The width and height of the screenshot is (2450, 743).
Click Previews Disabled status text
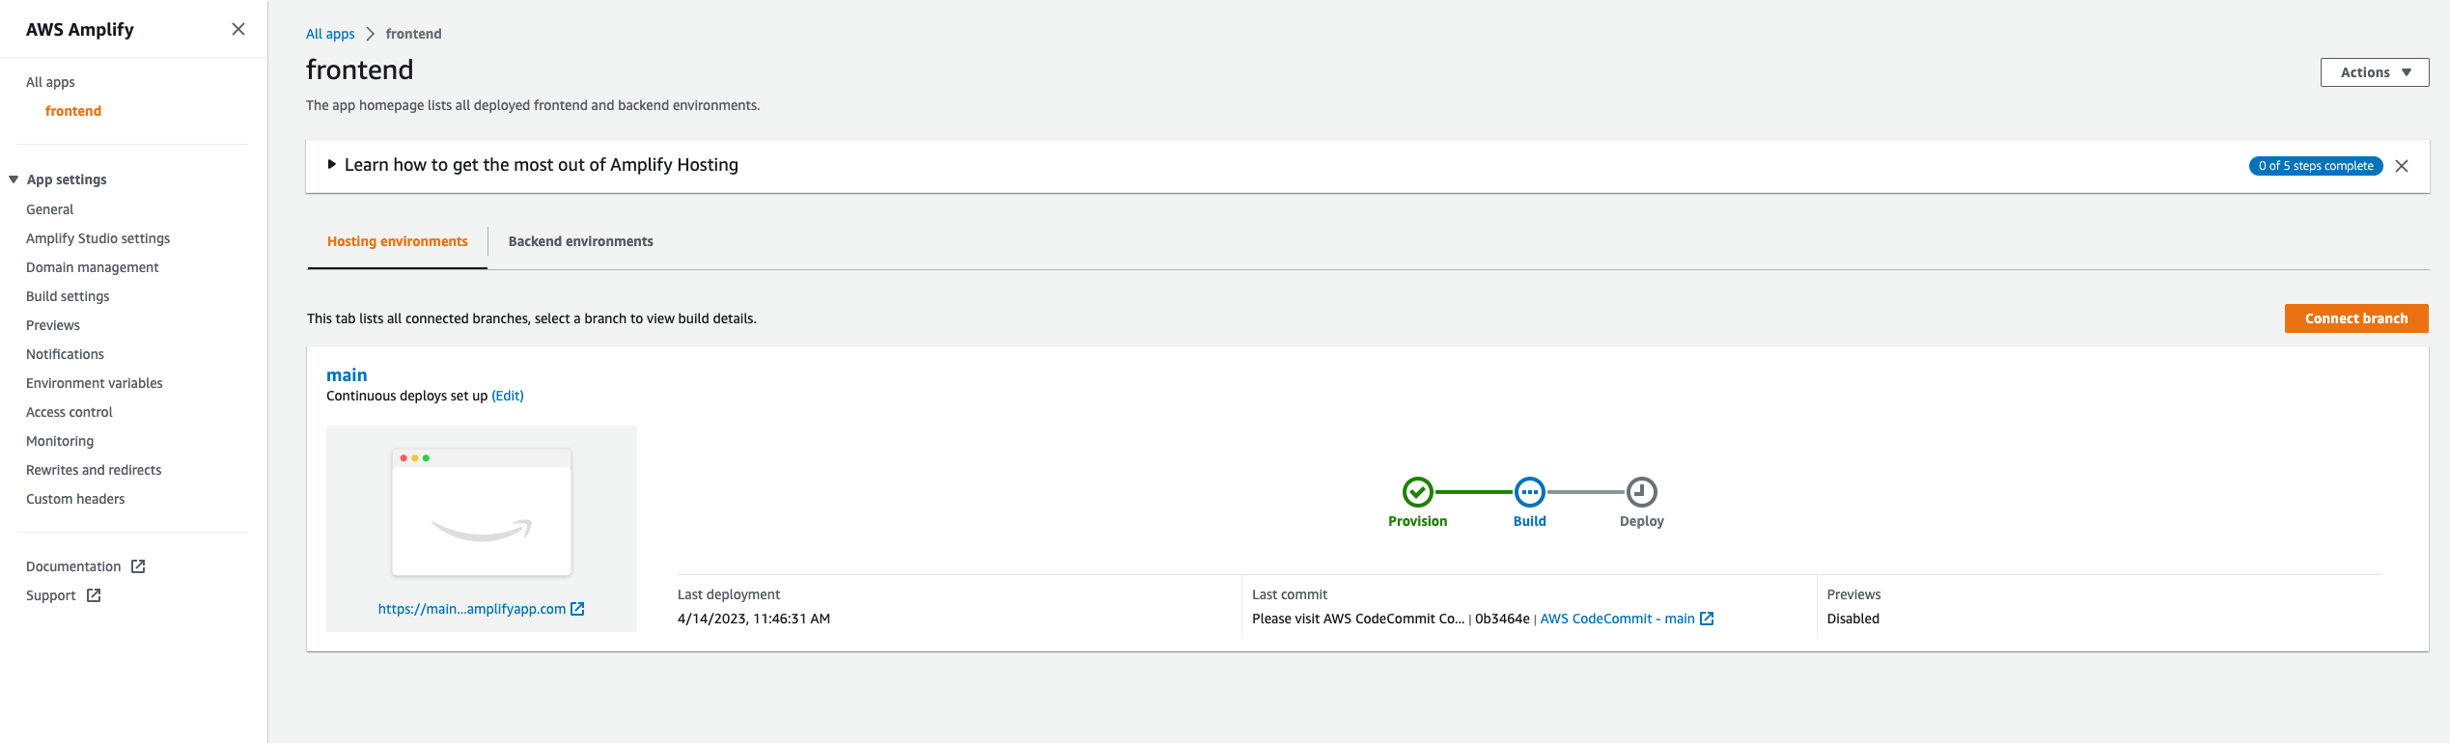click(x=1853, y=619)
